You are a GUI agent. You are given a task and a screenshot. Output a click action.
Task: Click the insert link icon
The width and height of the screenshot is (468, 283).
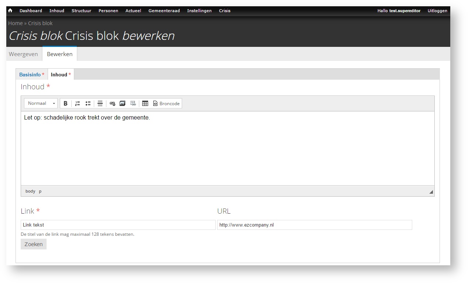(112, 104)
